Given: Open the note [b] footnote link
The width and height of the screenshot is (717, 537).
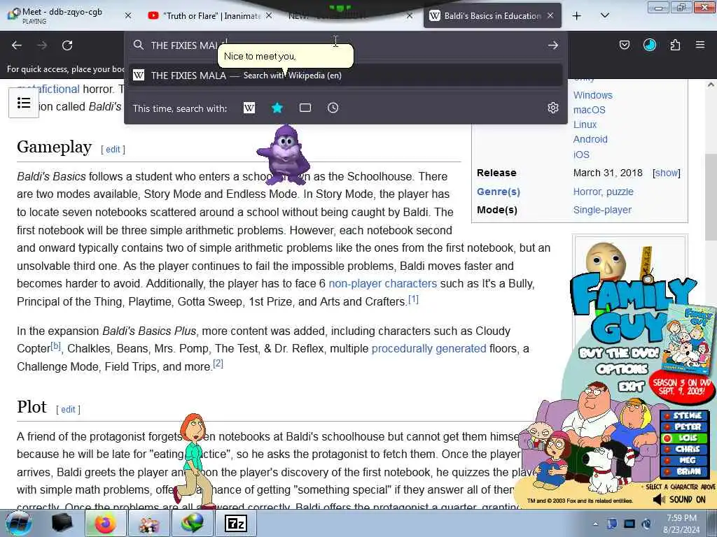Looking at the screenshot, I should [x=56, y=345].
